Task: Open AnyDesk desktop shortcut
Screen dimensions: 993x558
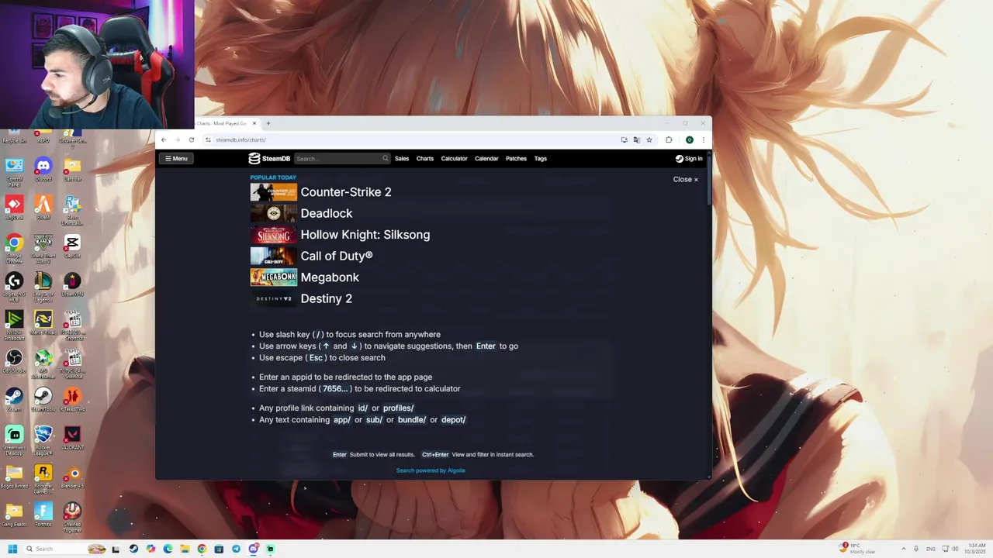Action: [x=14, y=208]
